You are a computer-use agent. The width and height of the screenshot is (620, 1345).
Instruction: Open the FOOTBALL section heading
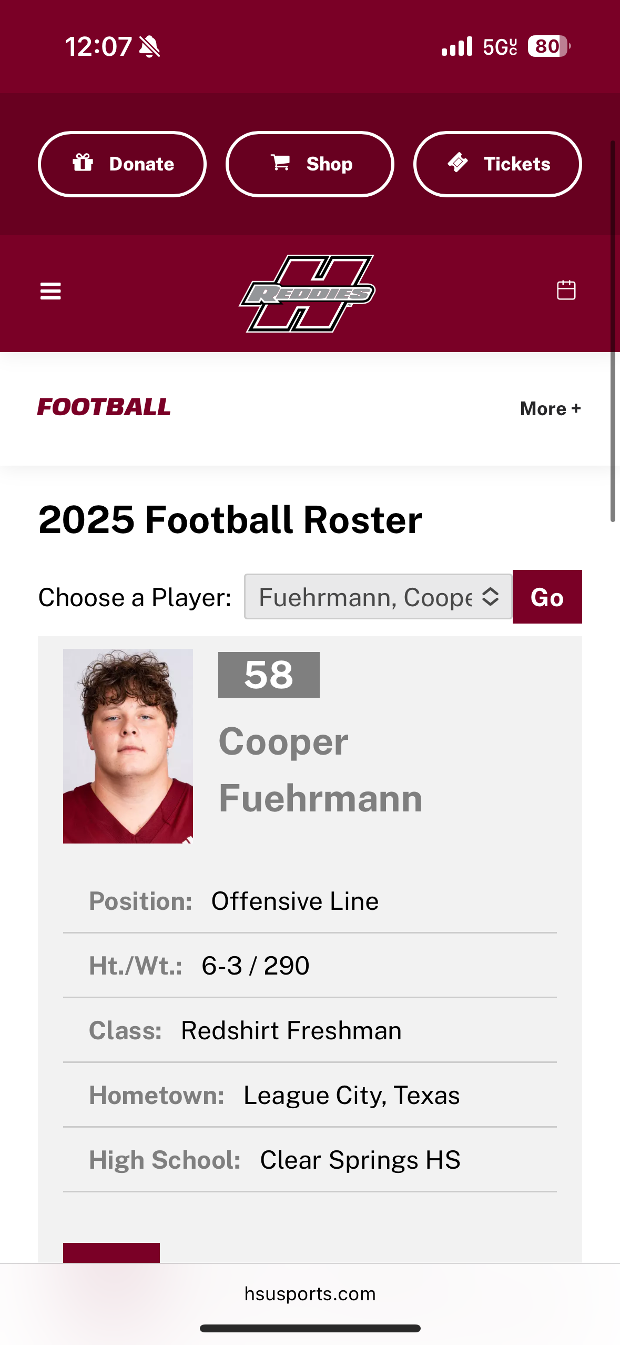[104, 407]
